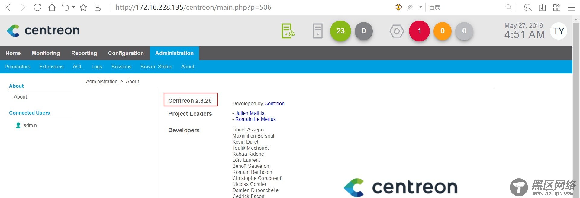The width and height of the screenshot is (580, 198).
Task: Click the browser back arrow
Action: point(8,7)
